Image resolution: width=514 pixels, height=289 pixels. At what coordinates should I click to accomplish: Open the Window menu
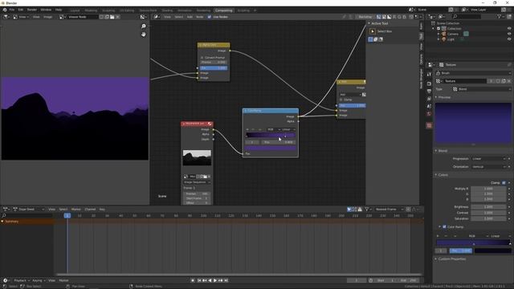46,10
